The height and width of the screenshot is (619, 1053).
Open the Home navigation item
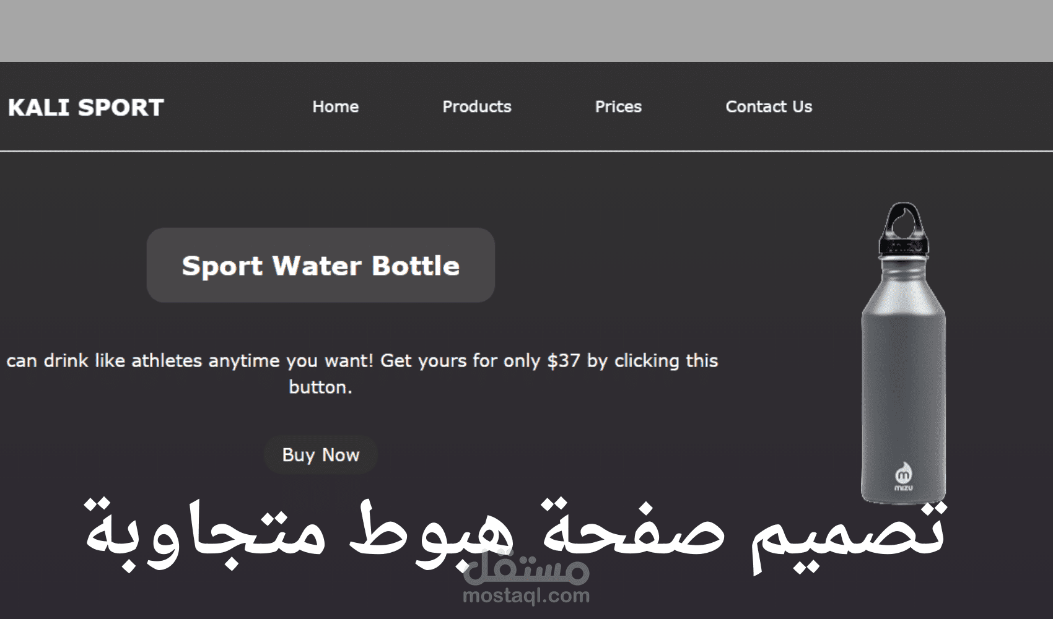336,106
